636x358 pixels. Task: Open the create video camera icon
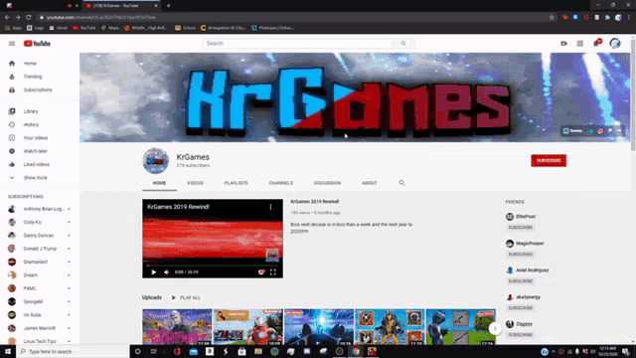point(563,44)
